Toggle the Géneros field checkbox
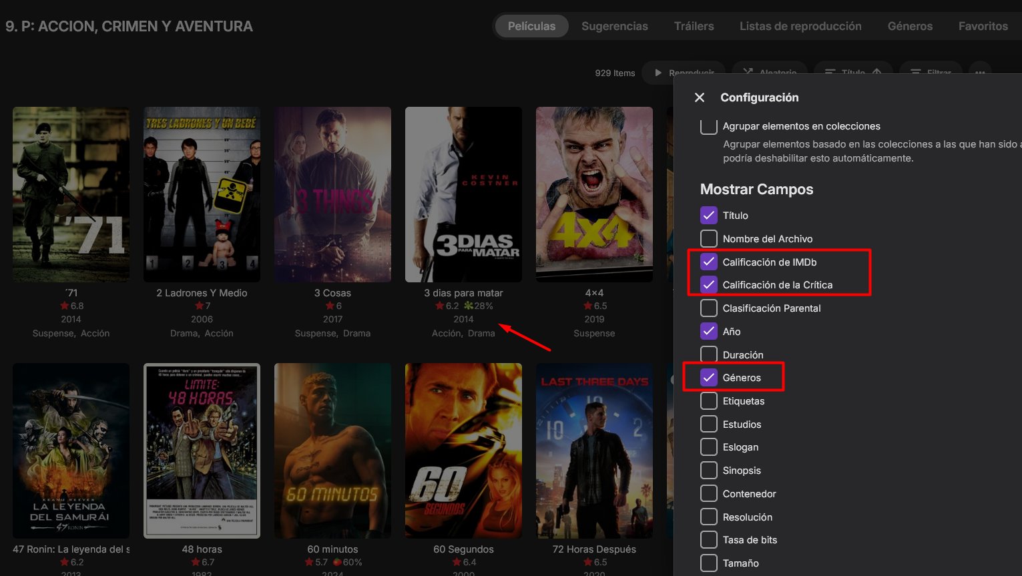Image resolution: width=1022 pixels, height=576 pixels. pos(709,378)
